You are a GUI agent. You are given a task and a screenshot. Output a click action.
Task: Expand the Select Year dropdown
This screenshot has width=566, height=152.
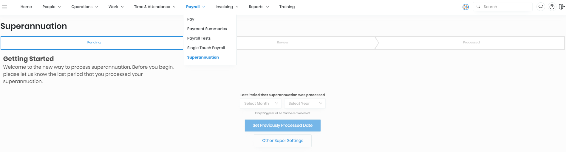(305, 104)
